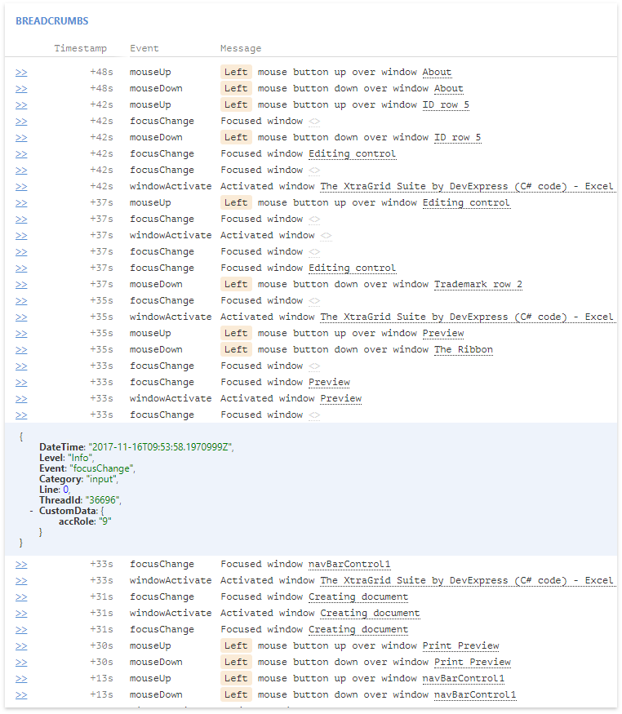
Task: Click the 'Trademark row 2' window link
Action: click(478, 285)
